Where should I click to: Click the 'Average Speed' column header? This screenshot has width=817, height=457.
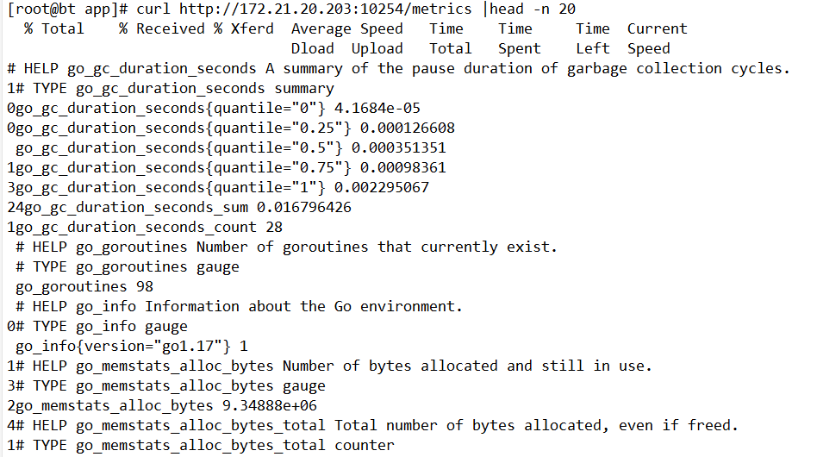click(x=347, y=29)
